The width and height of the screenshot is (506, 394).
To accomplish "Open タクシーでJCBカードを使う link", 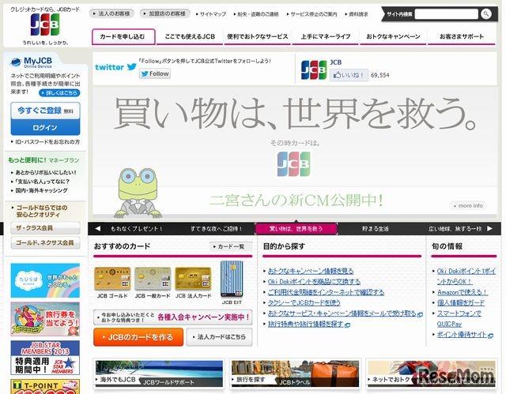I will [304, 303].
